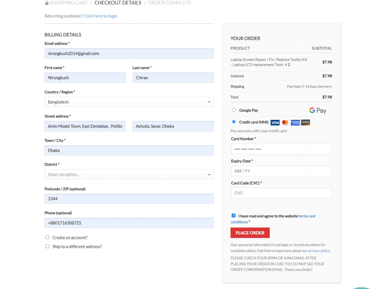The height and width of the screenshot is (289, 385).
Task: Go to Shopping Cart breadcrumb step
Action: (68, 3)
